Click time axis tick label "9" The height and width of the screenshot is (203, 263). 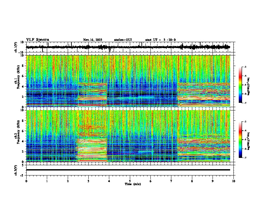[213, 181]
